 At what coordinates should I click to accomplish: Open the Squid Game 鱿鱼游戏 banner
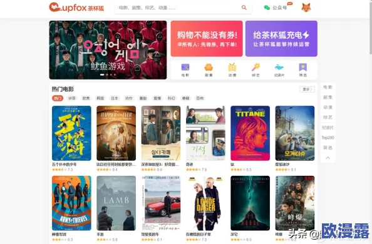pos(108,50)
